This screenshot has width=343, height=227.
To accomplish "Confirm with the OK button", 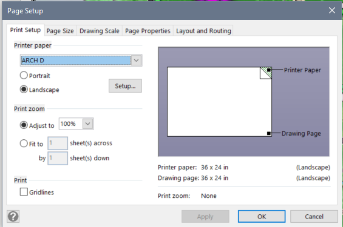I will (x=262, y=217).
